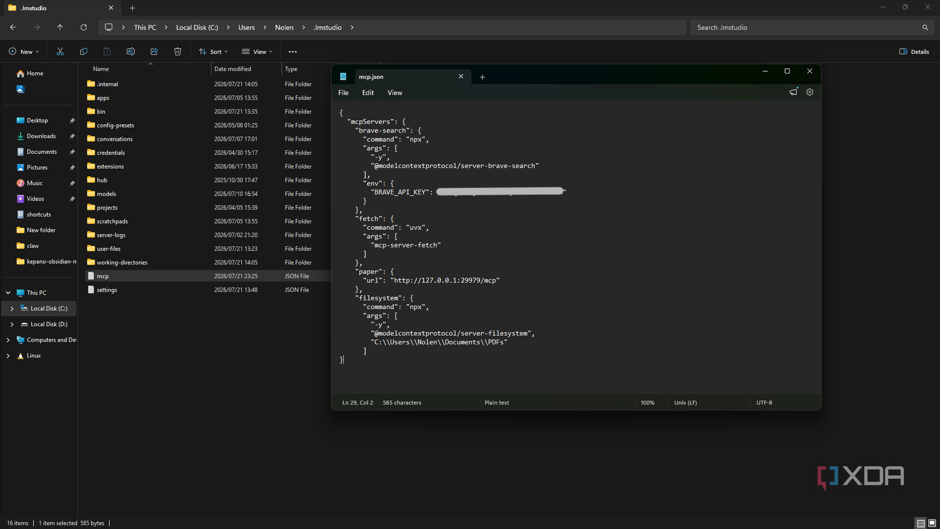Screen dimensions: 940x529
Task: Open the claw folder in sidebar
Action: pos(33,246)
